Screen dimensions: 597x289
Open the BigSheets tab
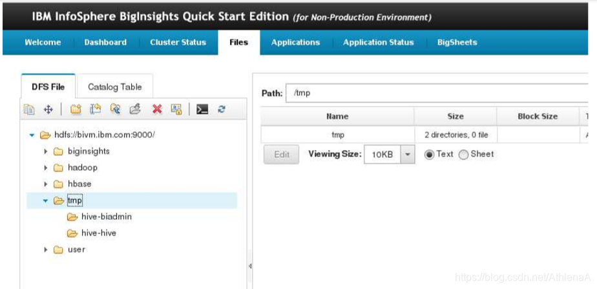[x=457, y=42]
